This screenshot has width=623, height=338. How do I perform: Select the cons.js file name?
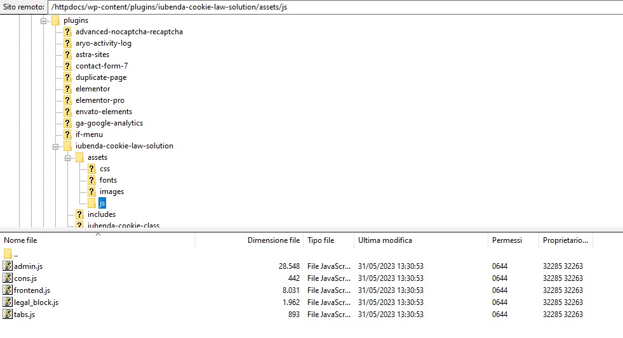point(25,278)
